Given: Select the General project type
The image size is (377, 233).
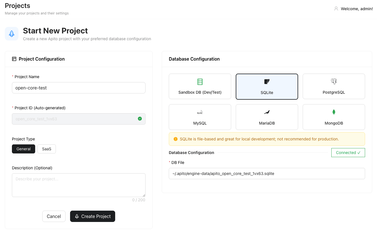Looking at the screenshot, I should (x=24, y=149).
